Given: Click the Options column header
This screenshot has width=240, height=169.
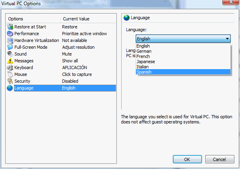Looking at the screenshot, I should point(33,19).
